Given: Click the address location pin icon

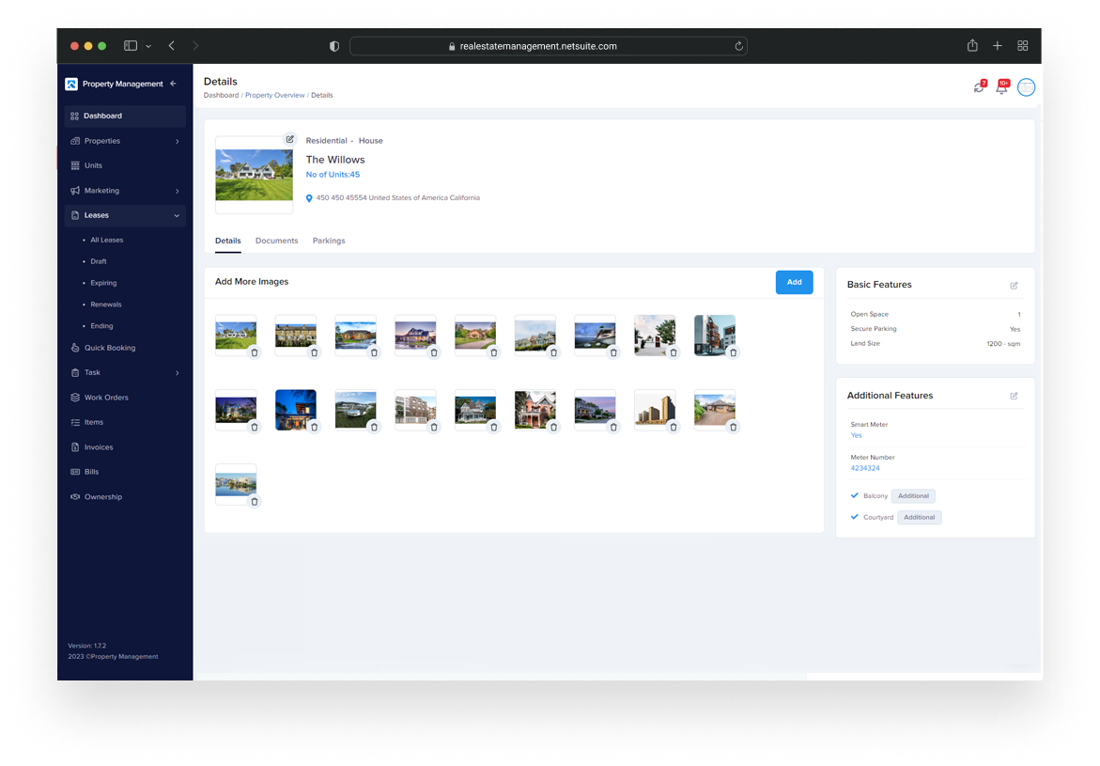Looking at the screenshot, I should [x=309, y=198].
